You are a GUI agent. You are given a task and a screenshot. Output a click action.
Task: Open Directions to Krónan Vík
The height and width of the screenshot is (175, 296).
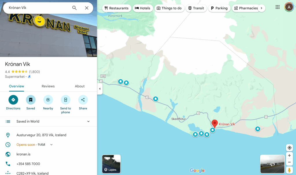tap(13, 100)
